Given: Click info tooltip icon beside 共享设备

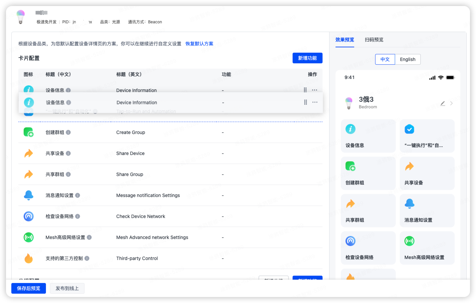Looking at the screenshot, I should point(68,153).
